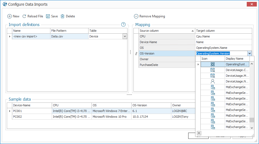
Task: Sort by Source column header
Action: point(167,31)
